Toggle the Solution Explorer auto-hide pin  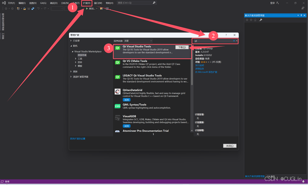click(x=301, y=15)
